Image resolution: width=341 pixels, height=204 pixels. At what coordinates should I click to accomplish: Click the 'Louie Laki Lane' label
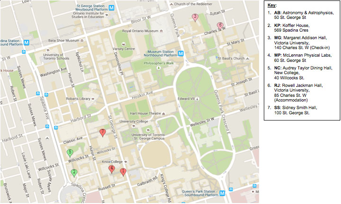(26, 165)
